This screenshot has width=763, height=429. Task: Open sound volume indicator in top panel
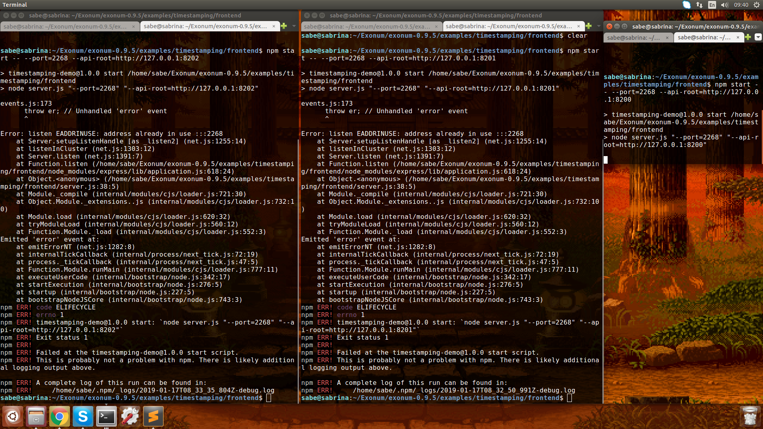point(724,5)
